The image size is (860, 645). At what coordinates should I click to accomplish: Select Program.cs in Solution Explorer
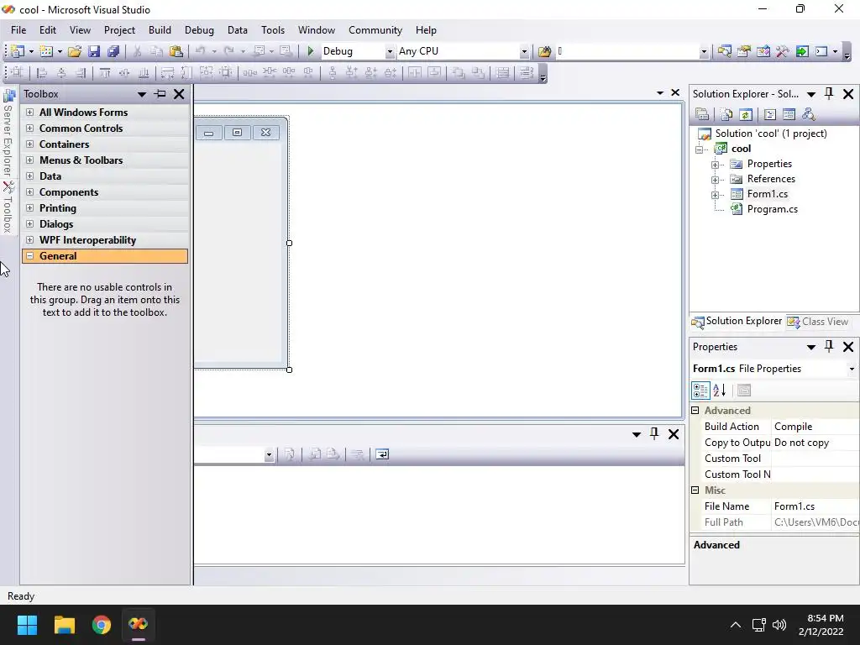click(x=773, y=209)
